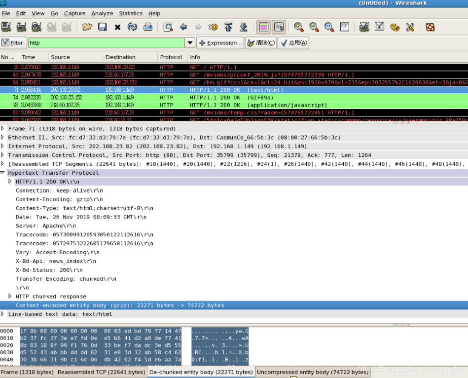Open display filters dialog icon
This screenshot has height=378, width=468.
coord(380,27)
